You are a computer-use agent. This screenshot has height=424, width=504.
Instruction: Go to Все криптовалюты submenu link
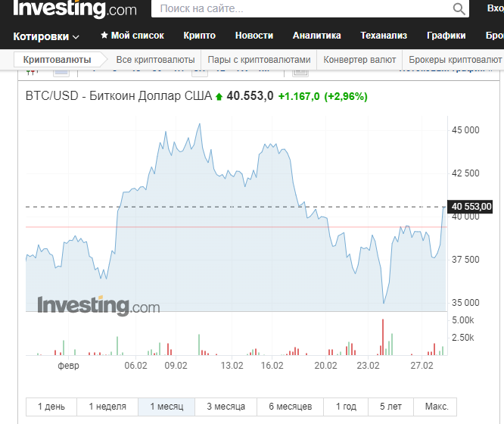[x=155, y=60]
